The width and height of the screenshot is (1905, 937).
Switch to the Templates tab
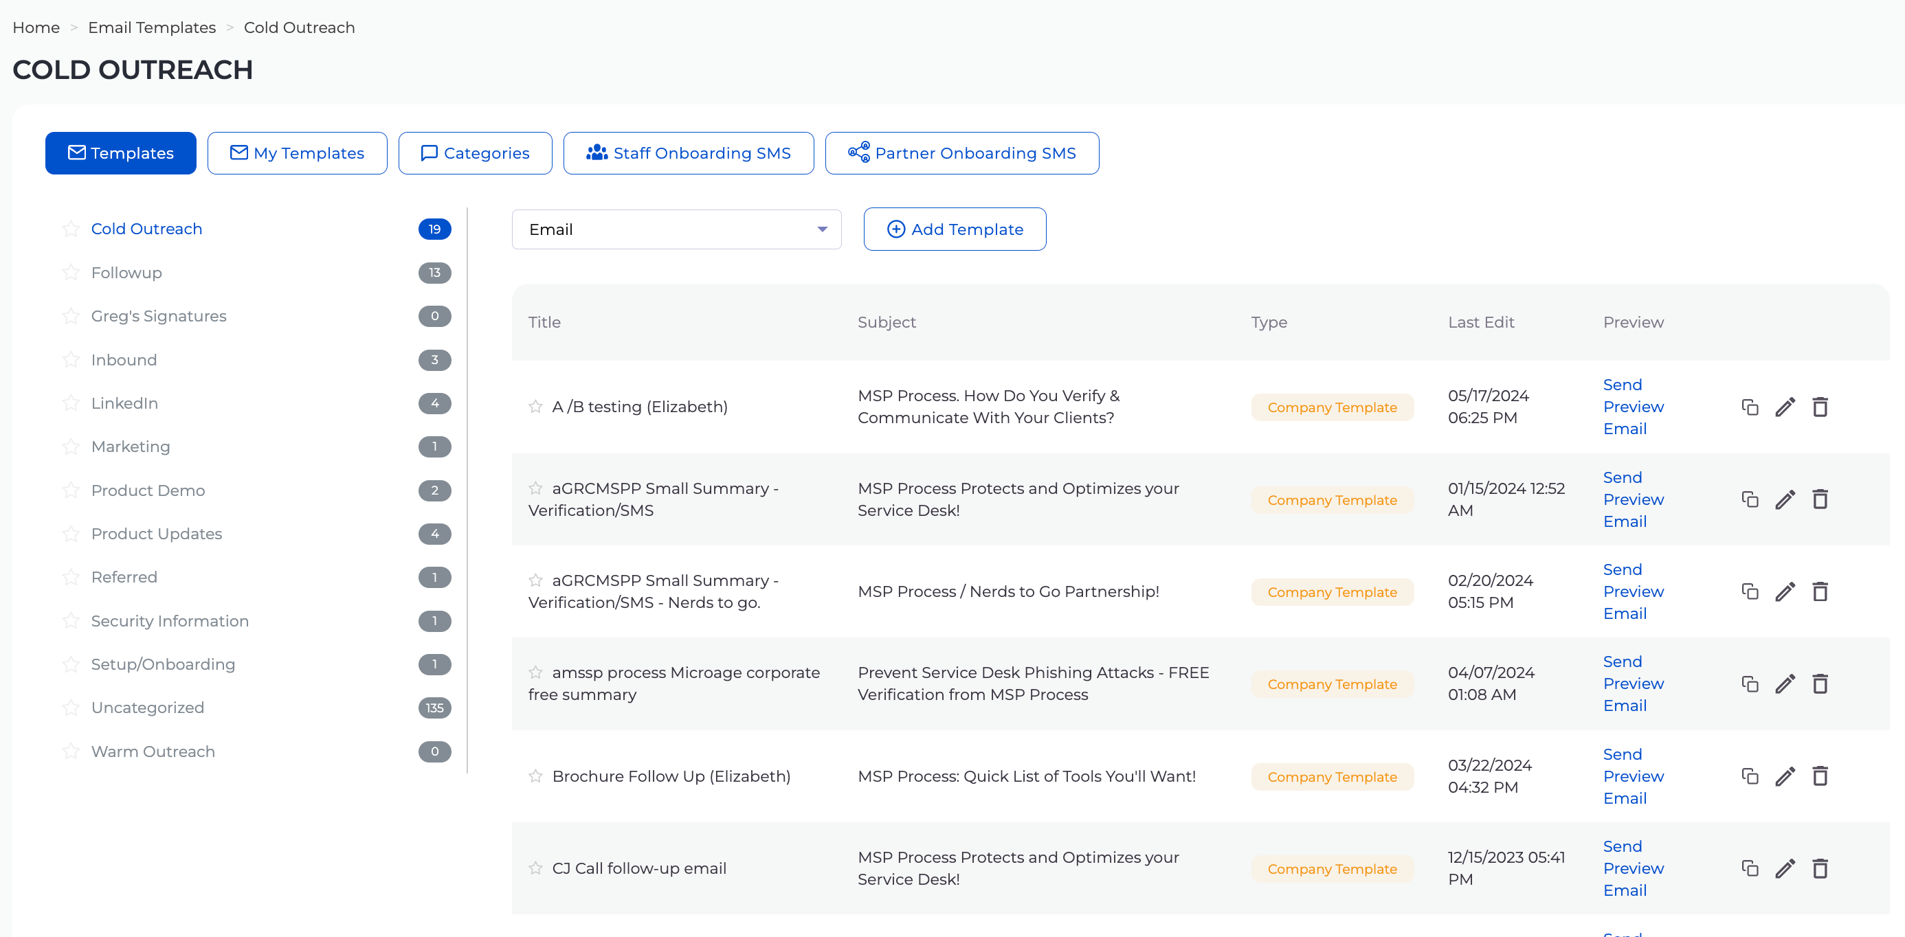pos(120,153)
